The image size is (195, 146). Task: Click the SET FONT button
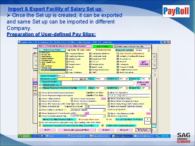pos(103,47)
